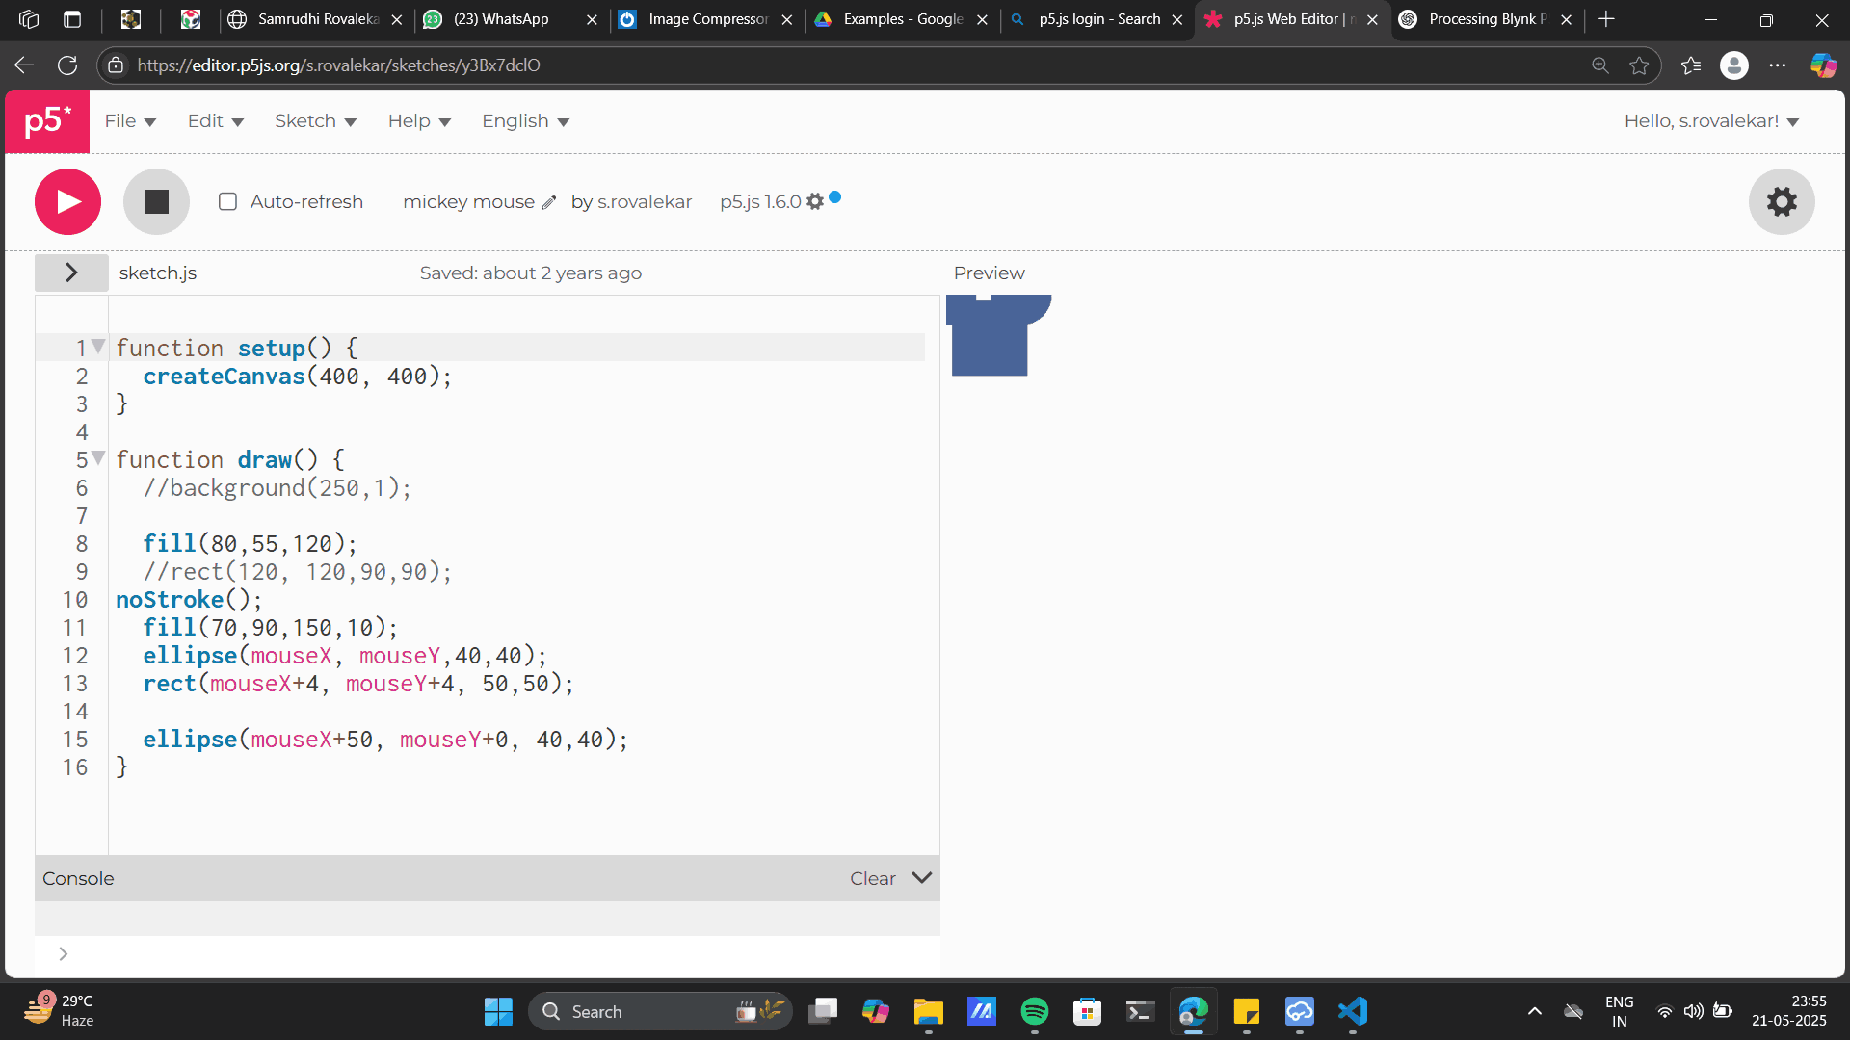Open Microsoft Store from the taskbar
Screen dimensions: 1850x1040
point(1087,1011)
